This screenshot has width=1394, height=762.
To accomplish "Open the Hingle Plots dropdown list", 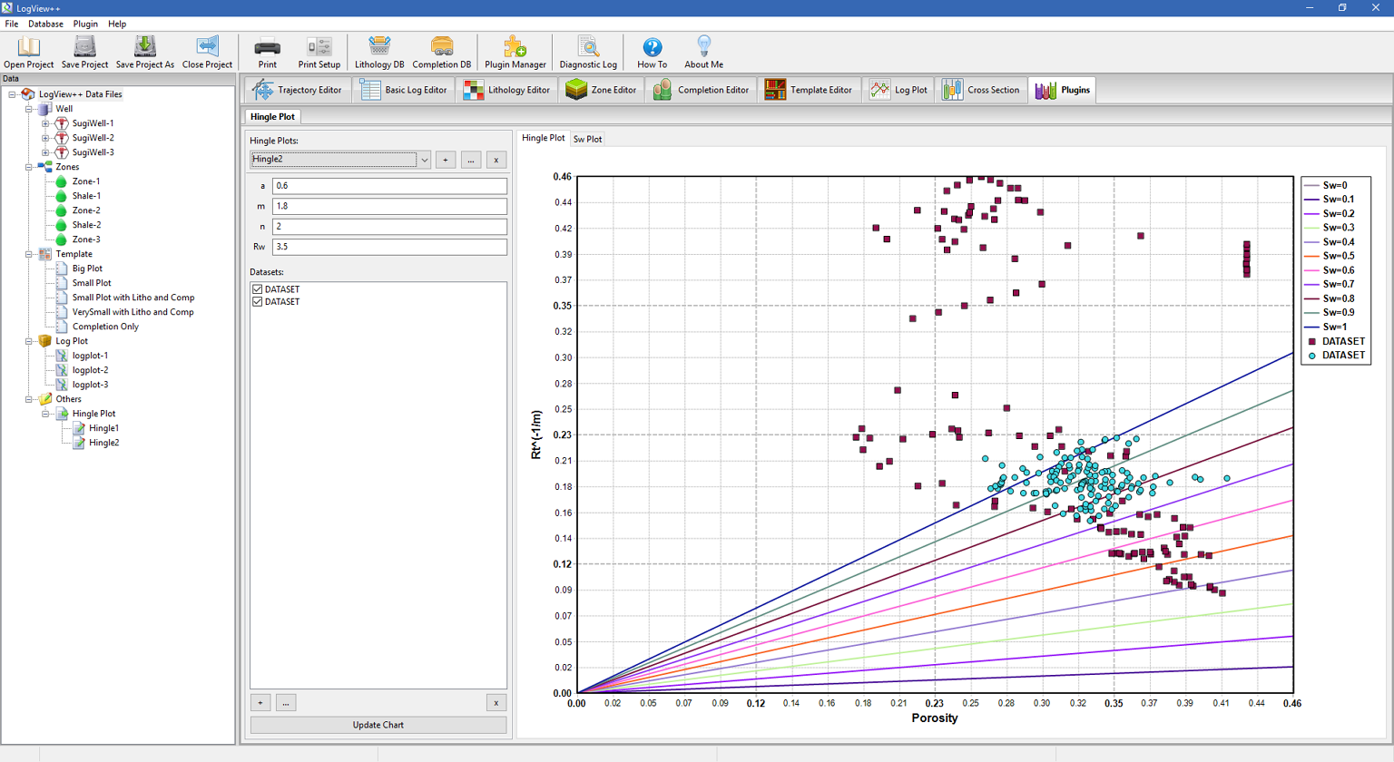I will click(x=424, y=160).
